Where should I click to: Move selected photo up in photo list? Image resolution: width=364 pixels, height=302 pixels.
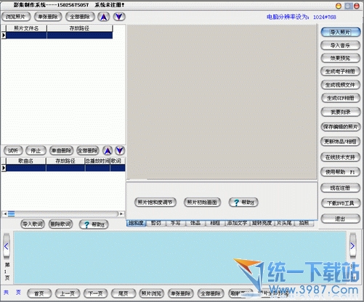click(x=104, y=17)
